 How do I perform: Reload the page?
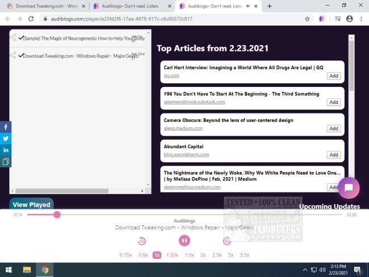click(31, 19)
